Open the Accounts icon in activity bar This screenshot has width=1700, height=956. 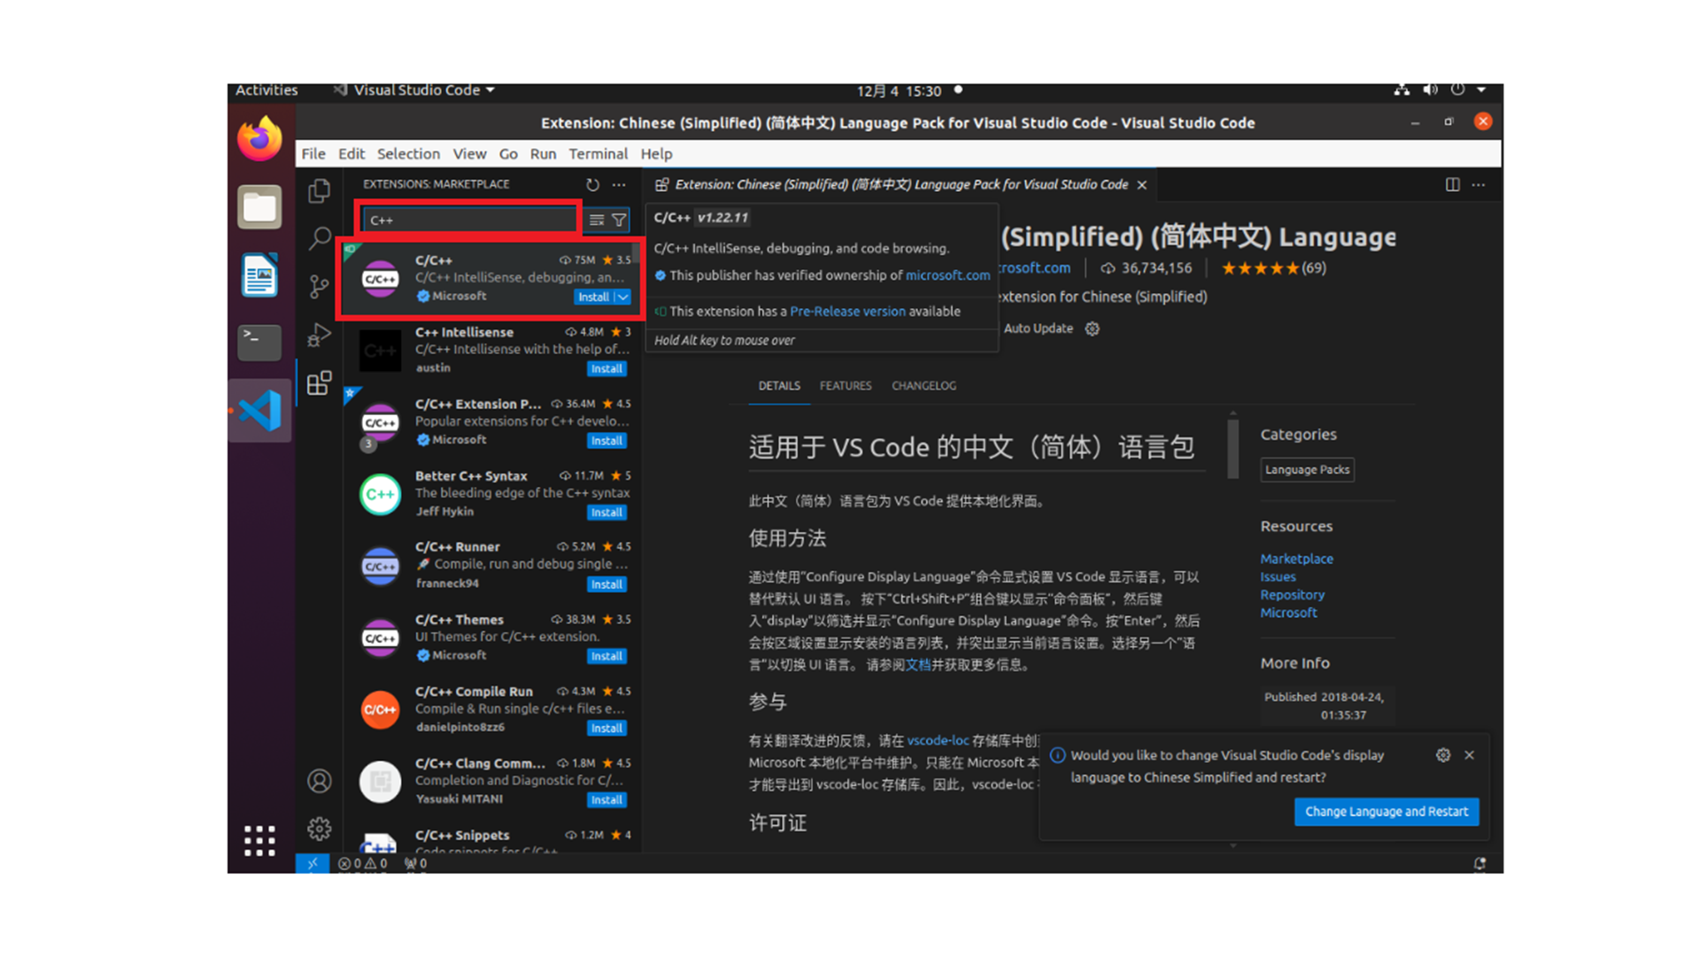coord(319,781)
